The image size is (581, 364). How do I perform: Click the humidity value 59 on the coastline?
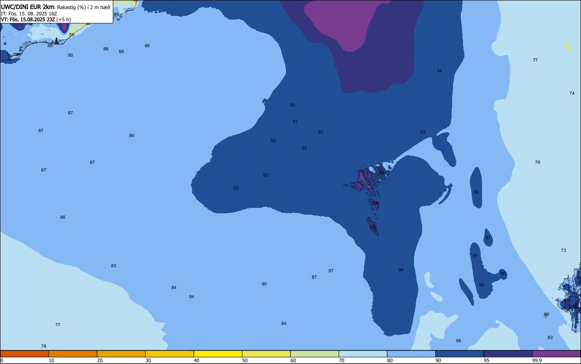pos(72,35)
